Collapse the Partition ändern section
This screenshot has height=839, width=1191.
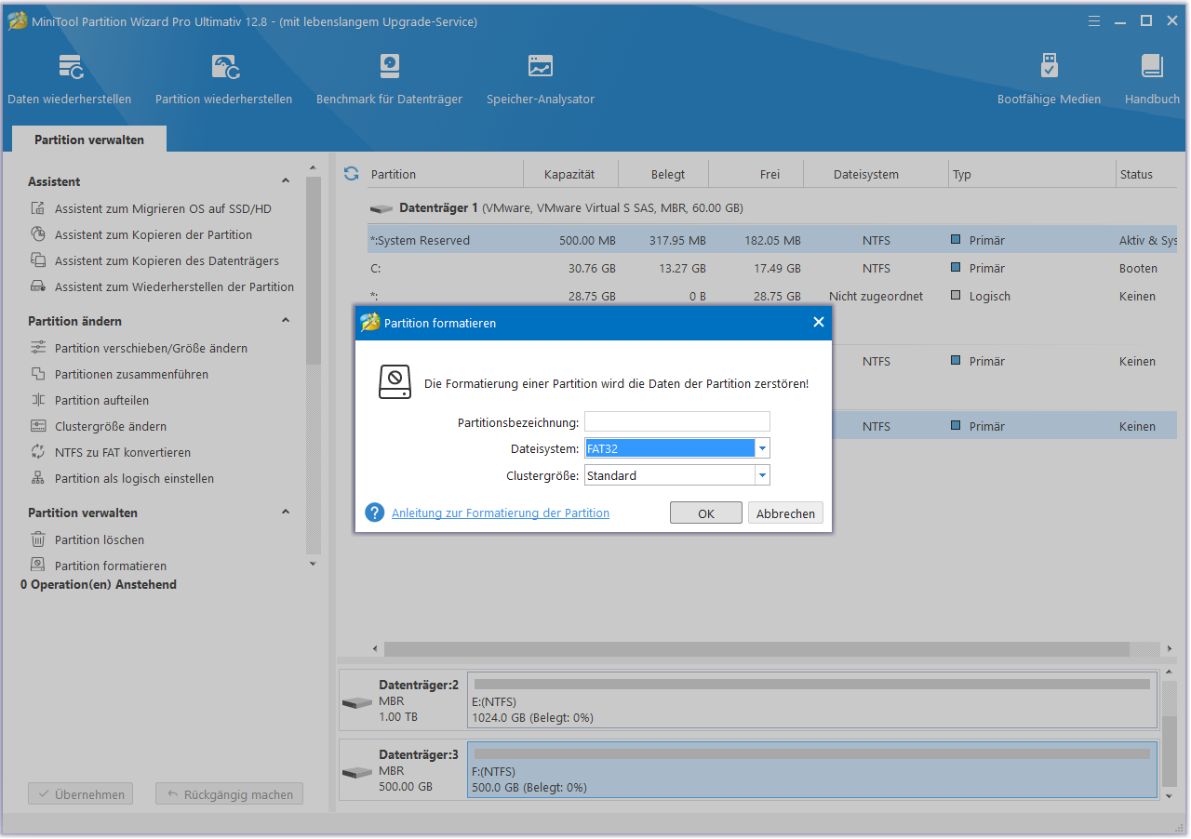[286, 321]
